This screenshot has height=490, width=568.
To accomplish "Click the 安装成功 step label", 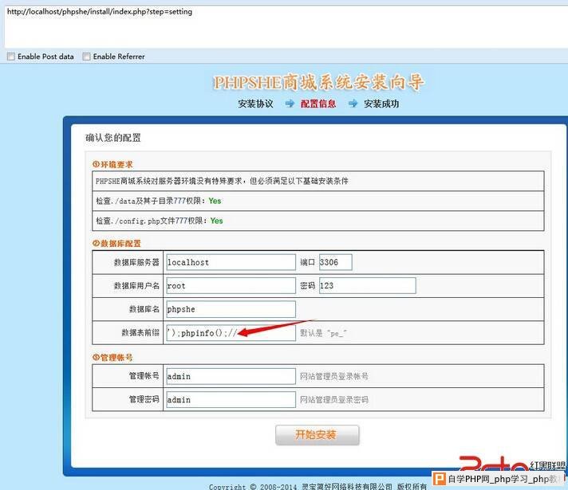I will [x=381, y=104].
